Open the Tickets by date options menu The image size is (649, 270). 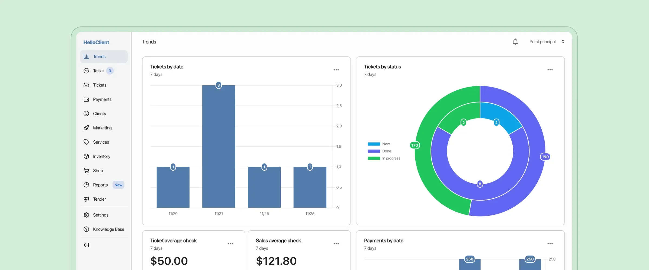[336, 69]
